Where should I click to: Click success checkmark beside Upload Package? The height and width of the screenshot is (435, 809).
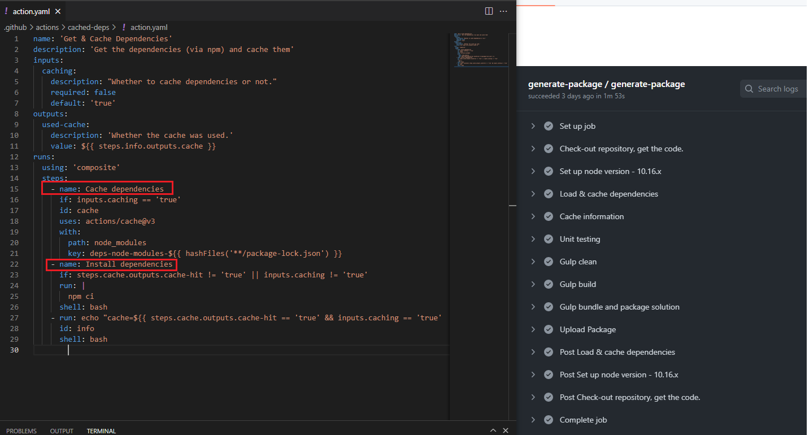pos(548,329)
